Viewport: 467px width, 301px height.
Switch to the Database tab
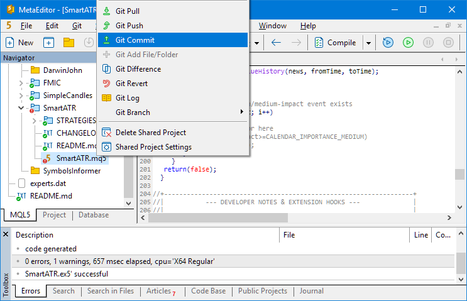click(94, 215)
